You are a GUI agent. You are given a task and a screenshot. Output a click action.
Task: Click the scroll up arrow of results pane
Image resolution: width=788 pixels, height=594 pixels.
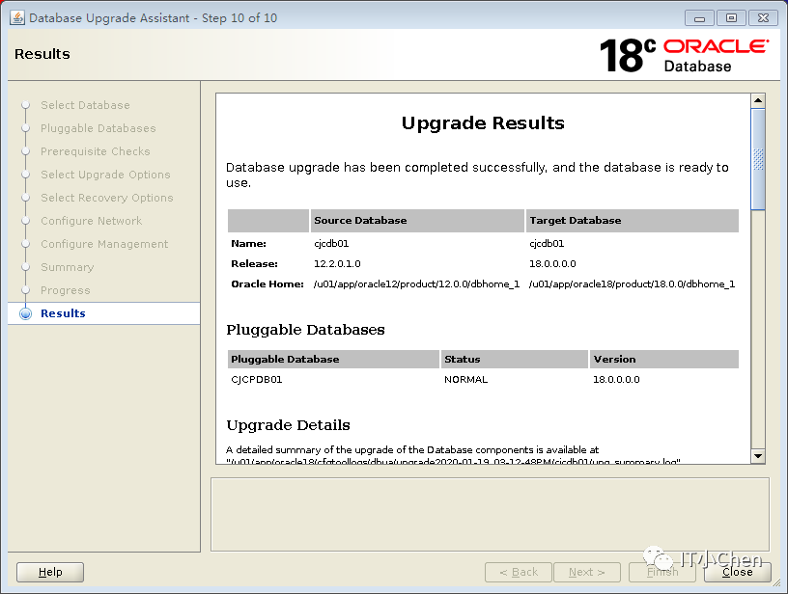pyautogui.click(x=758, y=100)
